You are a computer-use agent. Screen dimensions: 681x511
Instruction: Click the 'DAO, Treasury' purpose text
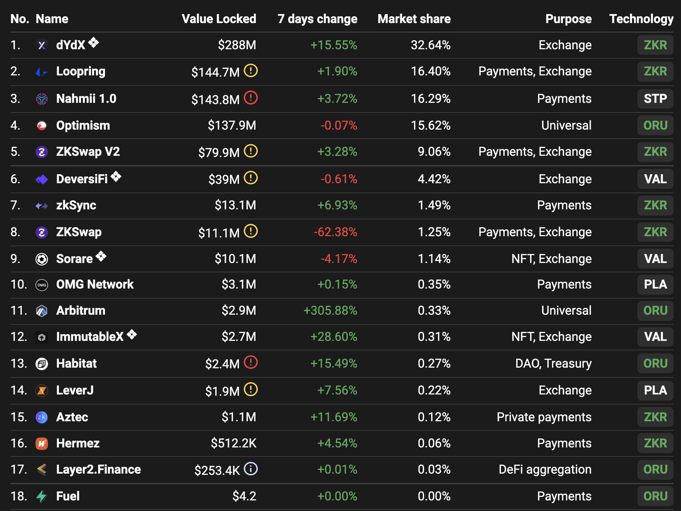(x=554, y=364)
